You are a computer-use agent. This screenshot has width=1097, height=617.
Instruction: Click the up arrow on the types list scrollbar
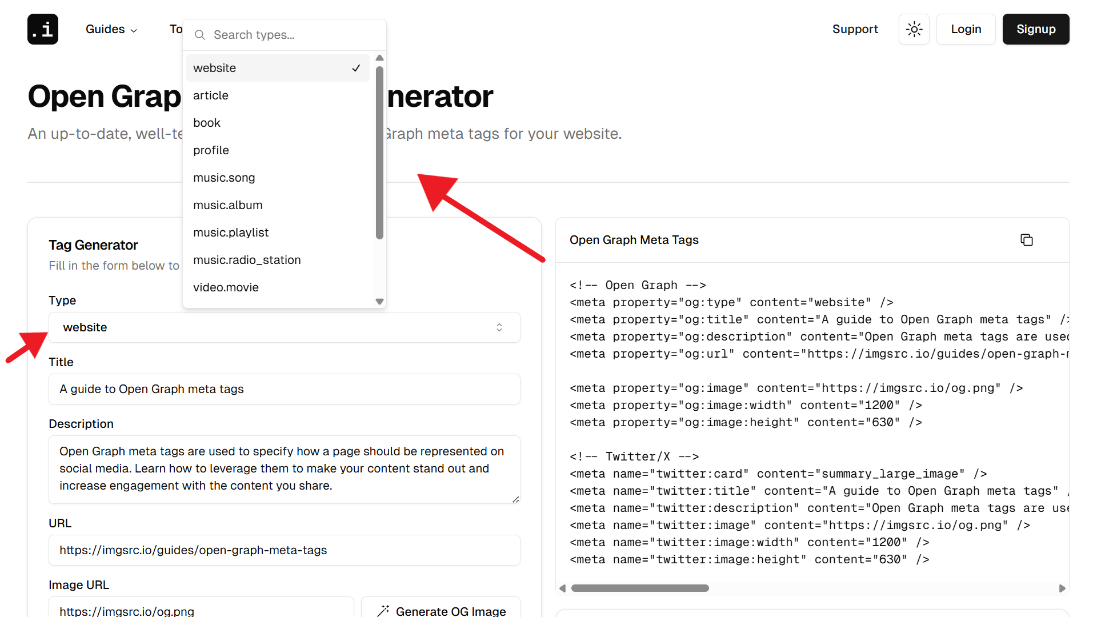coord(379,58)
